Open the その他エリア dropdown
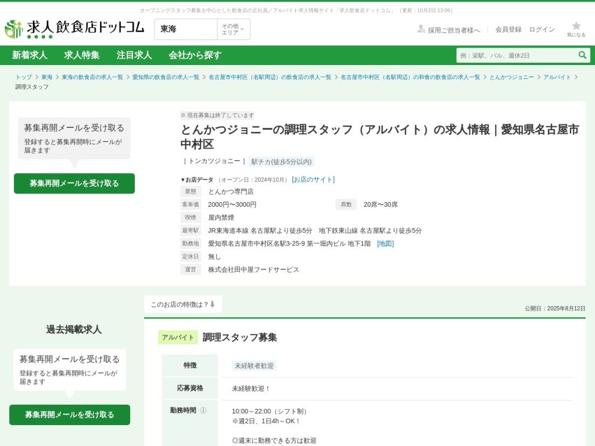Image resolution: width=595 pixels, height=446 pixels. click(x=233, y=29)
